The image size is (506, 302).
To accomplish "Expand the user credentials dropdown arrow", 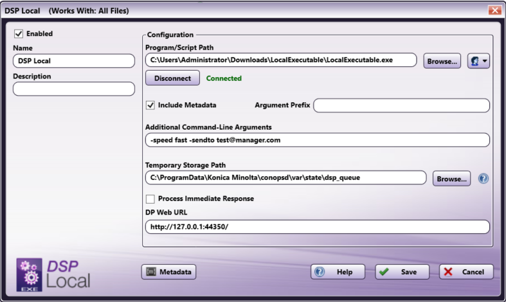I will tap(485, 60).
